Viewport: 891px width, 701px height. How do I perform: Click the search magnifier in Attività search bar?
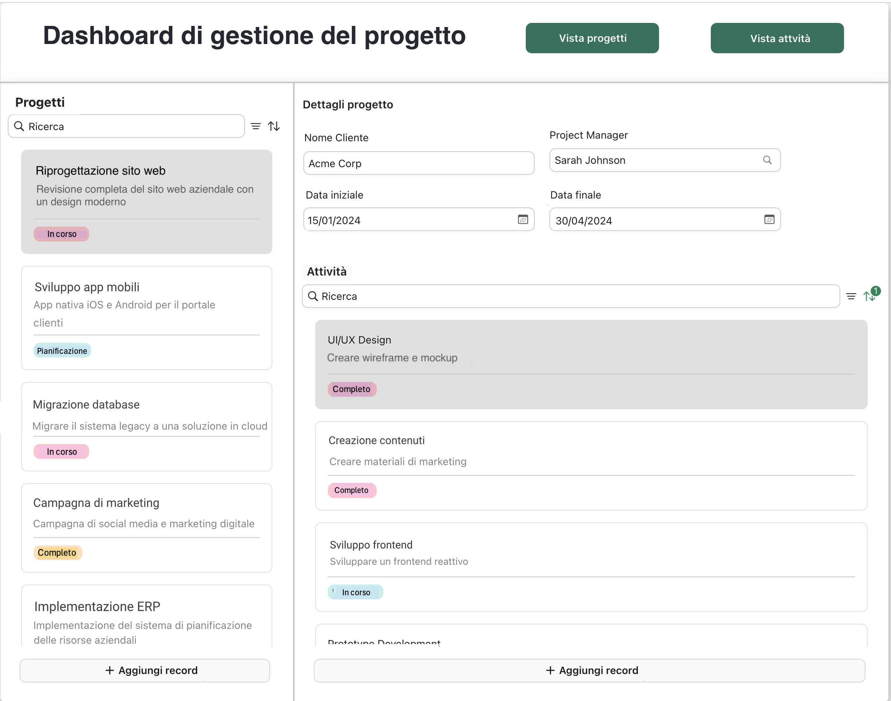click(313, 296)
